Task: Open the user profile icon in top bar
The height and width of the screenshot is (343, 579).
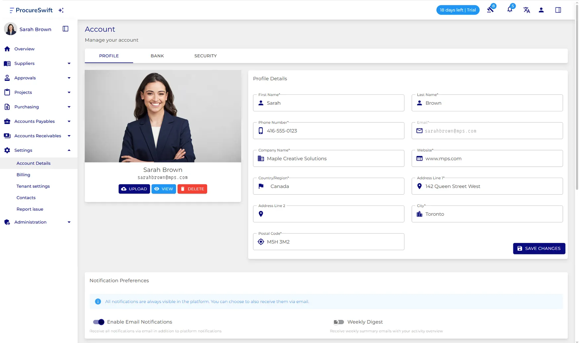Action: [541, 10]
